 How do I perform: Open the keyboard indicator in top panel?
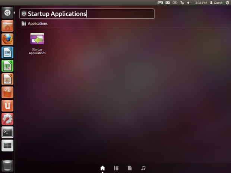160,3
